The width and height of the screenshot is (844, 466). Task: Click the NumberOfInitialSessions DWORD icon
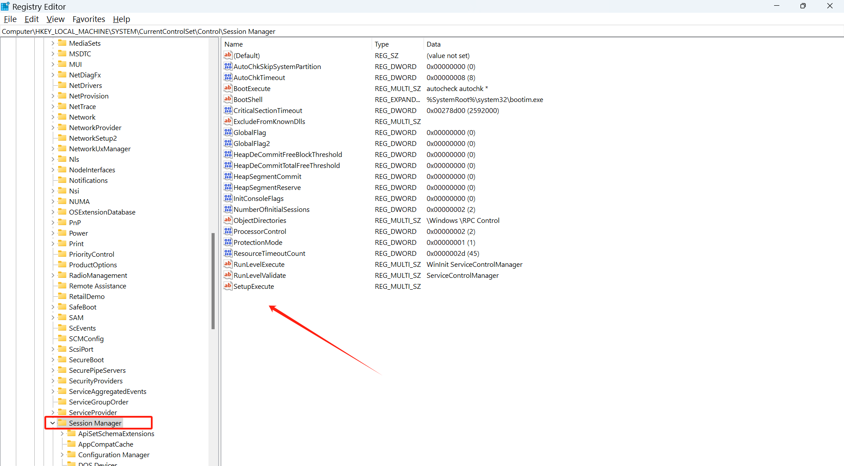pyautogui.click(x=228, y=209)
